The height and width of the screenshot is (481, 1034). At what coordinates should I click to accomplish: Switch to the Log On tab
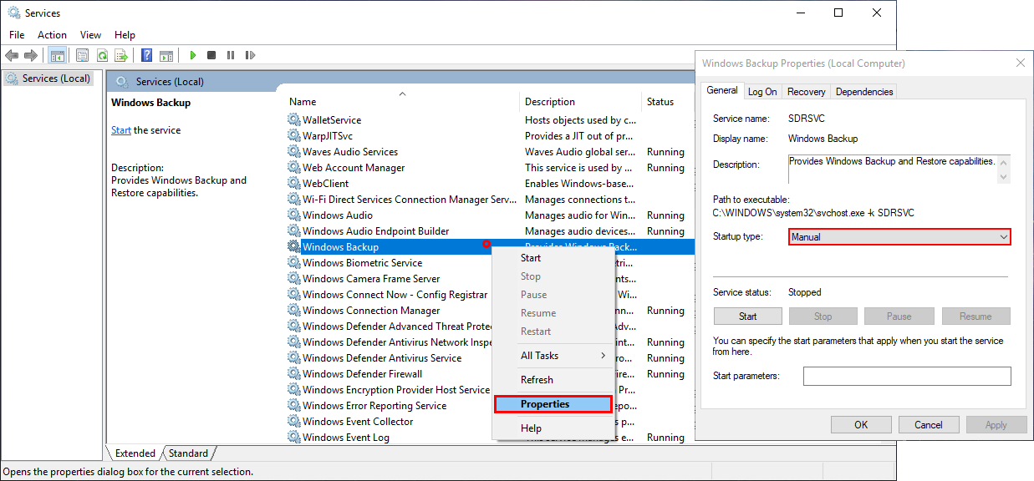tap(762, 92)
